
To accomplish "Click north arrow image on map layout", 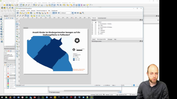I will 74,50.
